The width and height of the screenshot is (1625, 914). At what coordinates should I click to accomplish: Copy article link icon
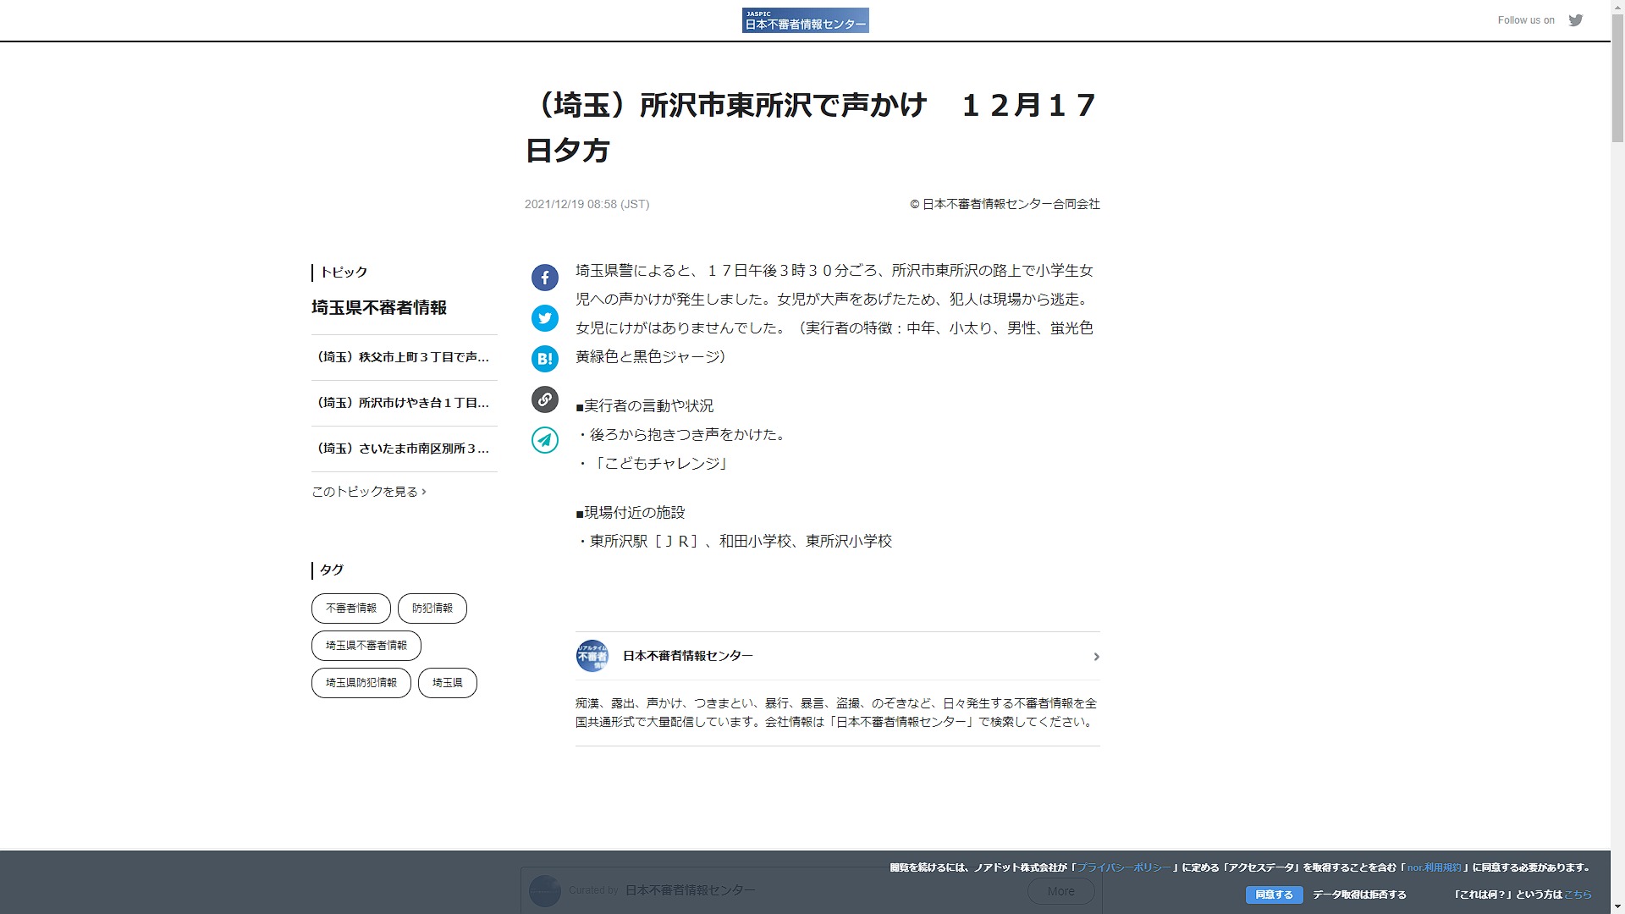545,399
